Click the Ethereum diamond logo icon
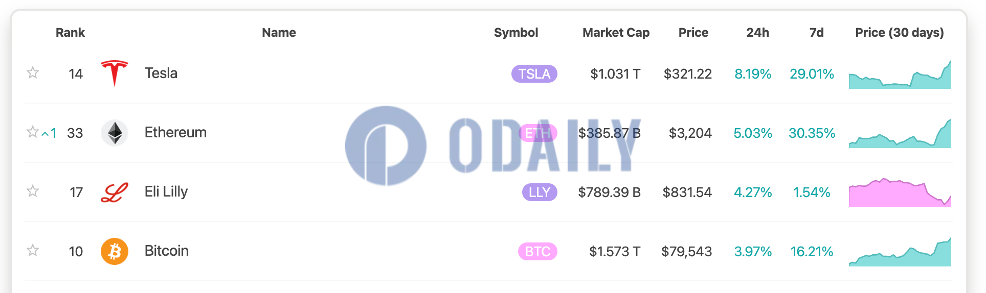 click(115, 133)
